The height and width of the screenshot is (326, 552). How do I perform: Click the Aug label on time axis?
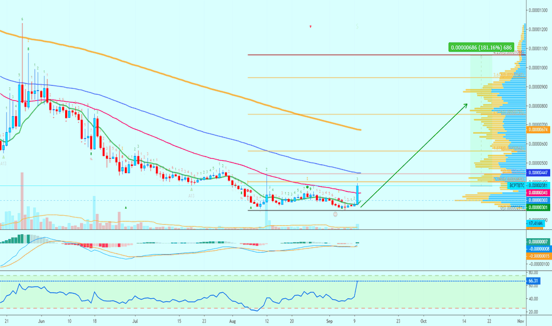coord(232,321)
